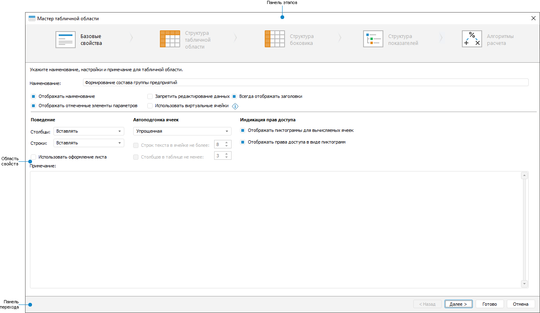Click the disabled Назад button
The image size is (540, 313).
click(x=427, y=304)
